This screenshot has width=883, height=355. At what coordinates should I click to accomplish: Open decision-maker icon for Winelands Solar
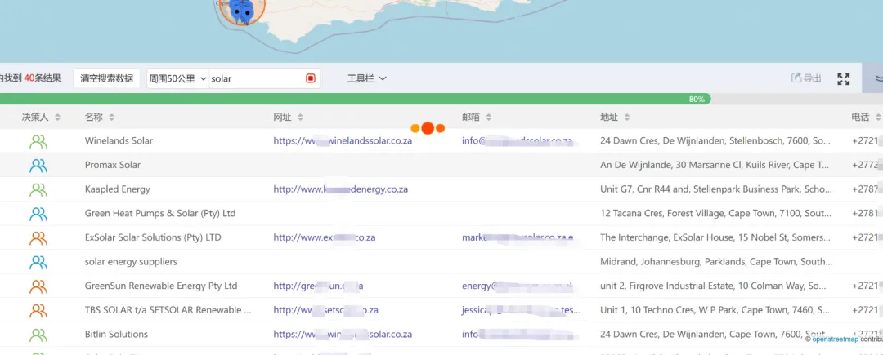click(x=38, y=141)
